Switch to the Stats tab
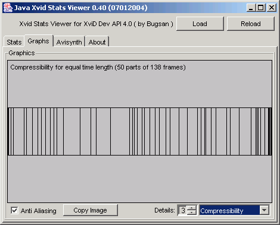 tap(14, 42)
